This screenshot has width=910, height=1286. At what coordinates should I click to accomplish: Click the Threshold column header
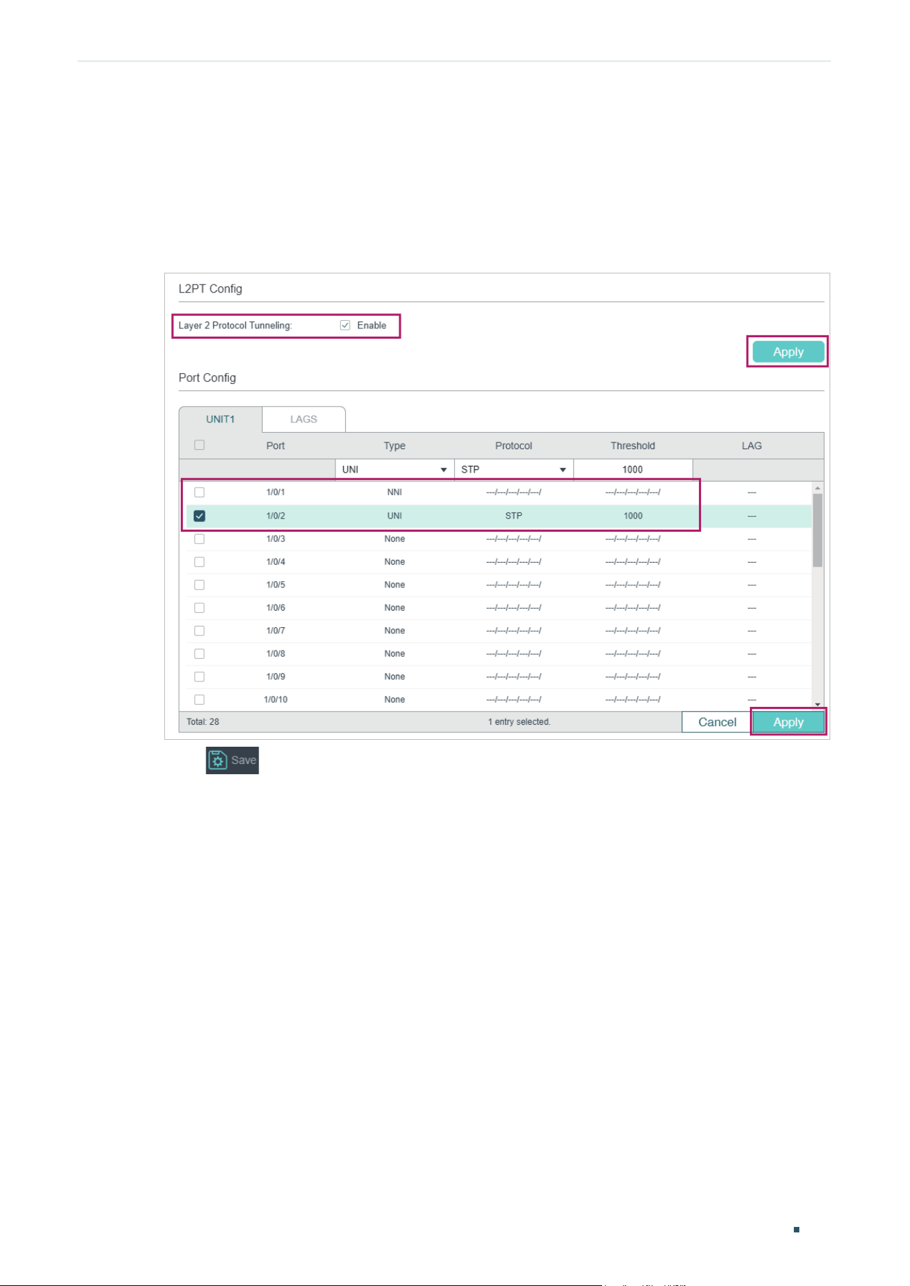coord(633,446)
